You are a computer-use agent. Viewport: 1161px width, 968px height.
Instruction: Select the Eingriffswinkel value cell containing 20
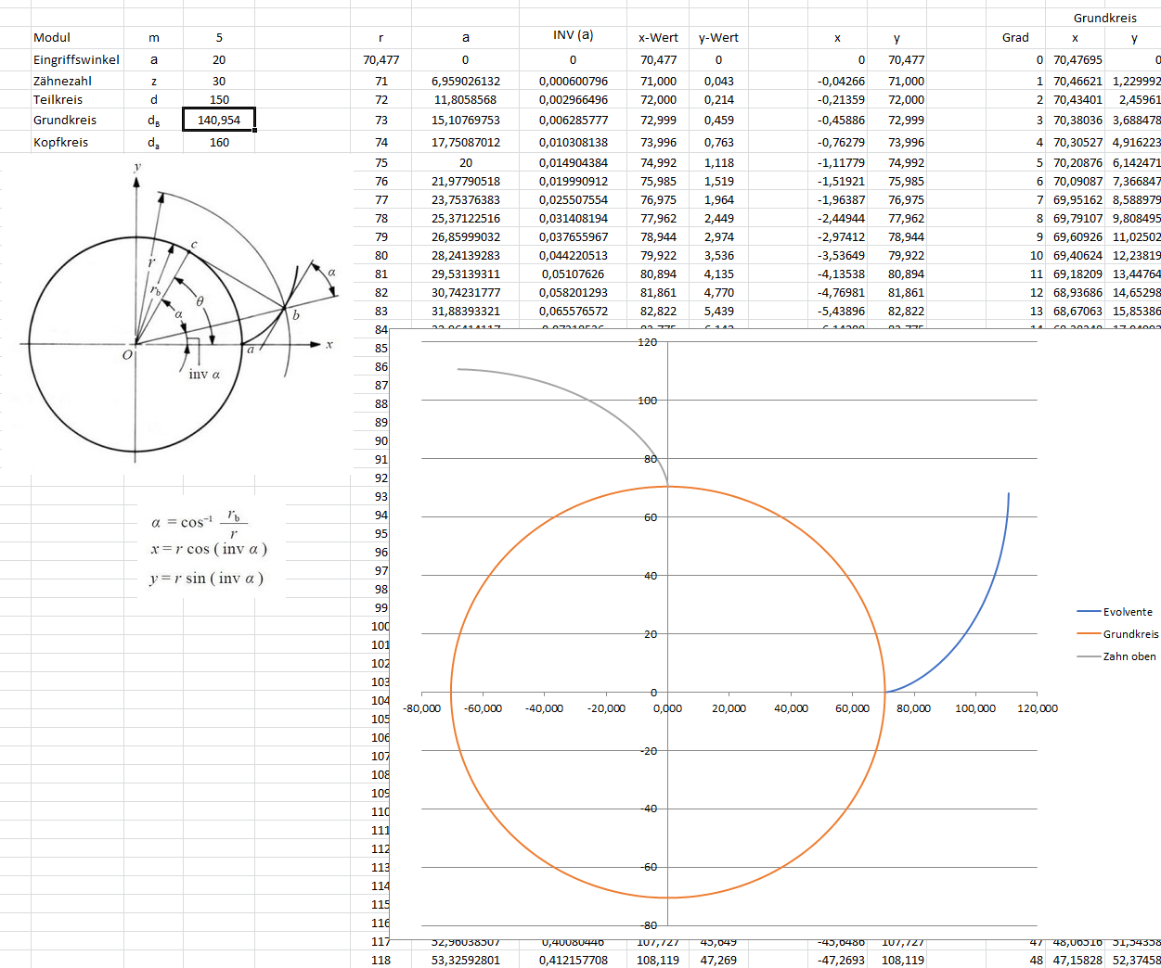218,59
